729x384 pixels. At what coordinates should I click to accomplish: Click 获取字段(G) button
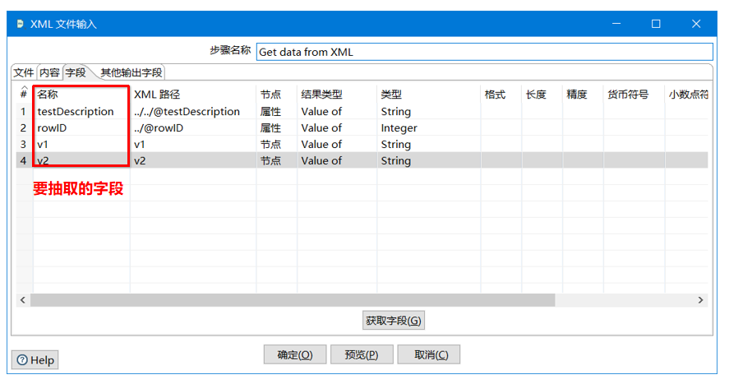394,321
